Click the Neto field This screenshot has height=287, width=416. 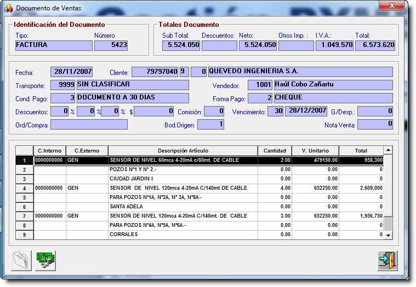click(x=258, y=45)
